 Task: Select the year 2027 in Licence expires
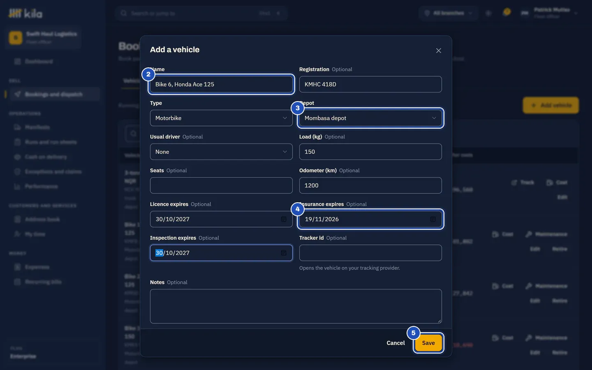(x=183, y=219)
